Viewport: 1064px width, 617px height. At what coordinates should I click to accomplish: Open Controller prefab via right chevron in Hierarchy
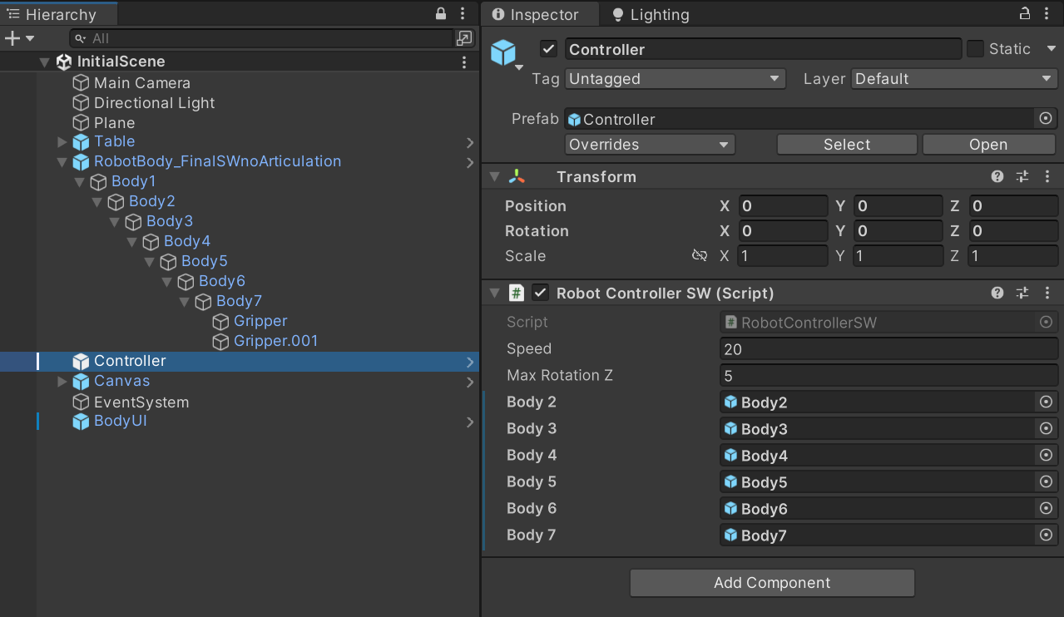click(x=470, y=362)
